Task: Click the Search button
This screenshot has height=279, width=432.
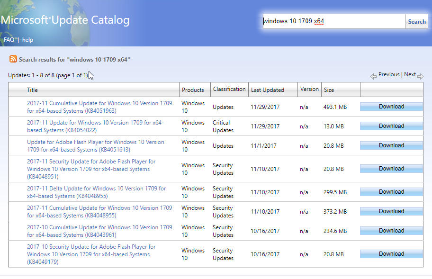Action: pyautogui.click(x=416, y=21)
